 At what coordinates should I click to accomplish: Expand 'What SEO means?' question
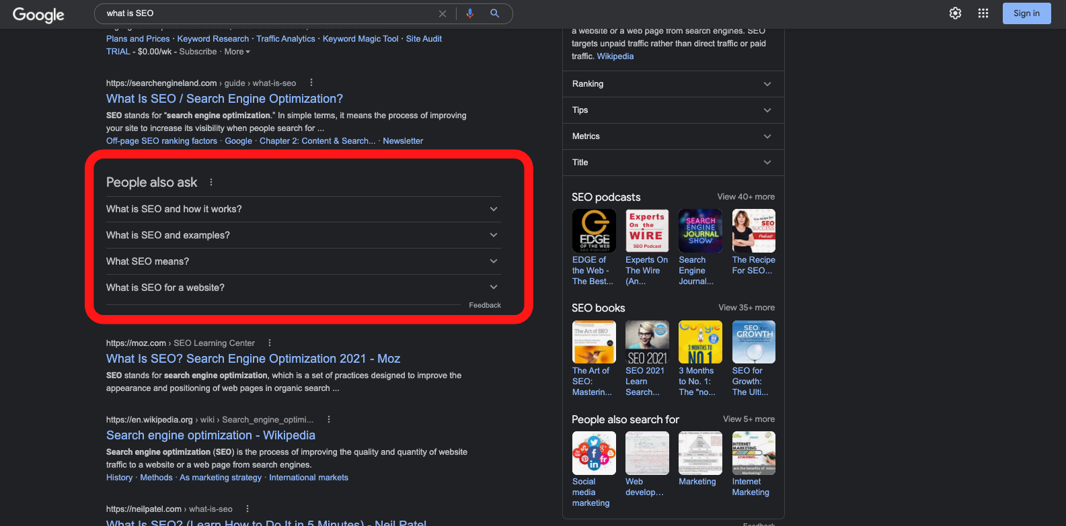(303, 261)
